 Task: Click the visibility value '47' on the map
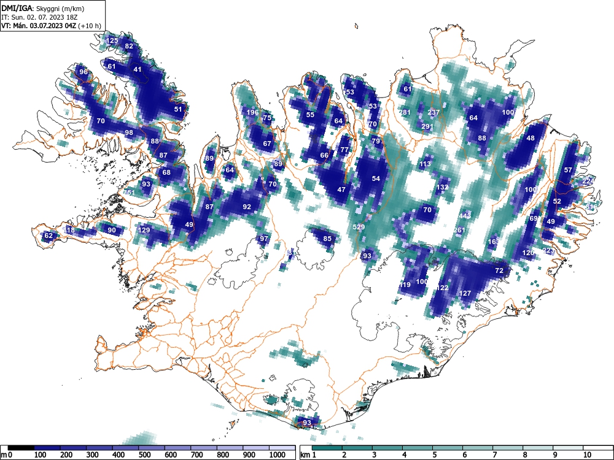click(x=341, y=190)
